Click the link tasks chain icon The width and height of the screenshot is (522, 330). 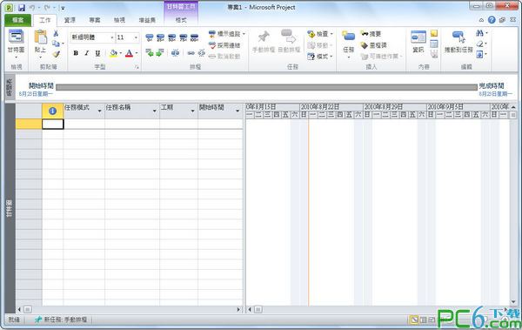tap(191, 53)
